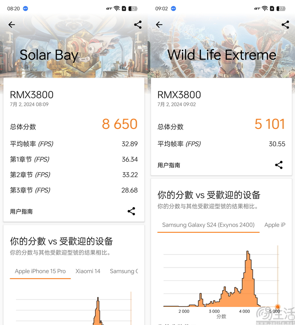Tap the Solar Bay overall score 8 650
The width and height of the screenshot is (295, 325).
(x=120, y=124)
